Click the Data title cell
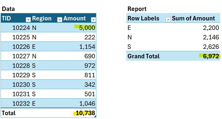The image size is (222, 119). (x=8, y=9)
